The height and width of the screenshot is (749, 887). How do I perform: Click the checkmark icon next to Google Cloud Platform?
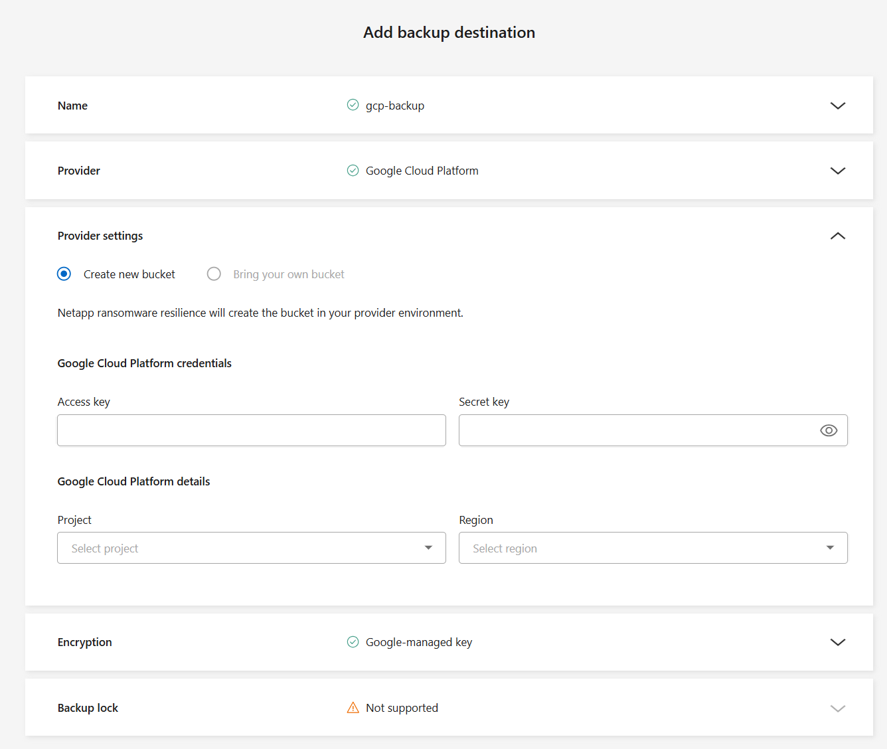[353, 170]
